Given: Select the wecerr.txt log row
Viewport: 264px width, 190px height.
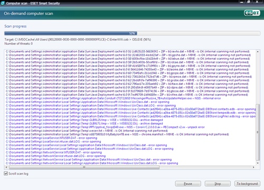Looking at the screenshot, I should pos(87,131).
